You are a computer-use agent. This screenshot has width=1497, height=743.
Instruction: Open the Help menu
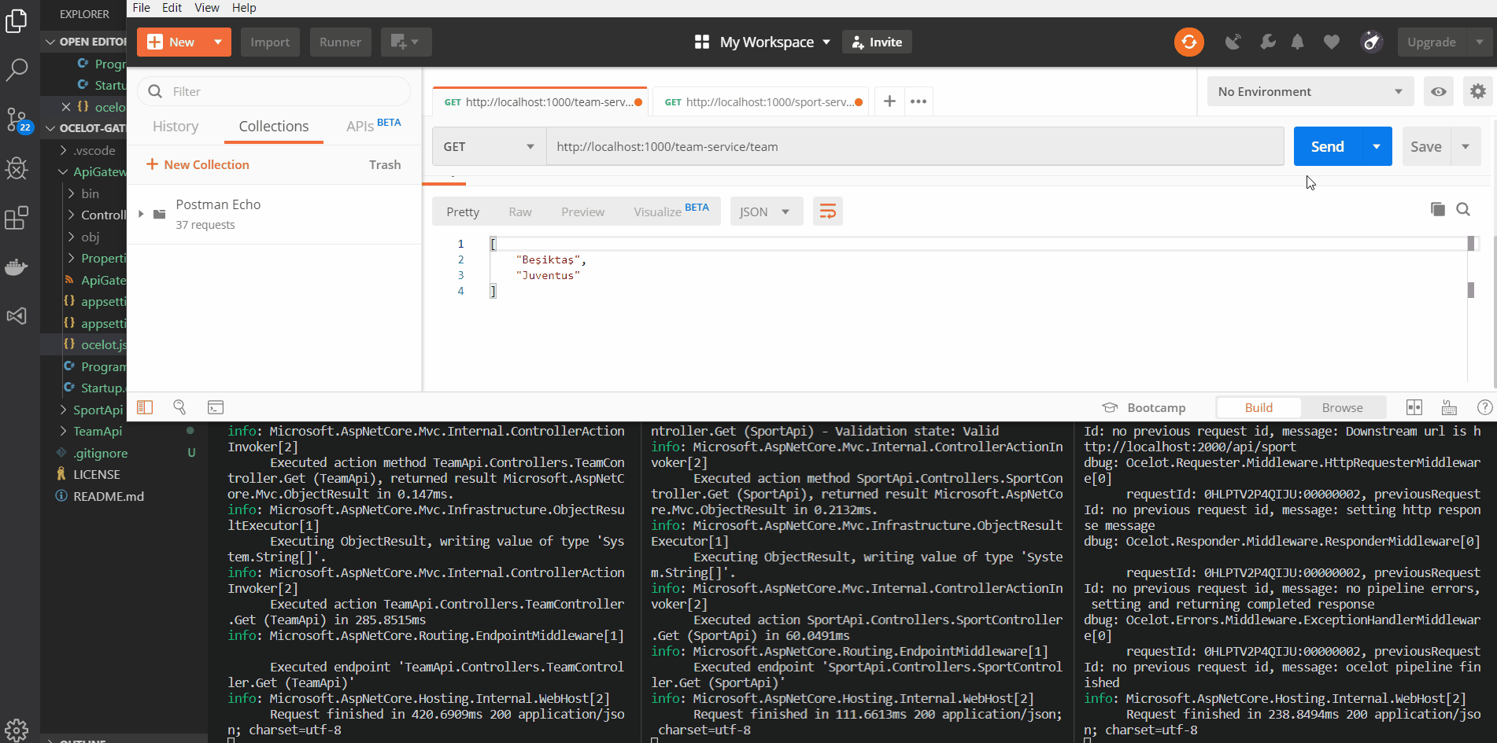244,8
